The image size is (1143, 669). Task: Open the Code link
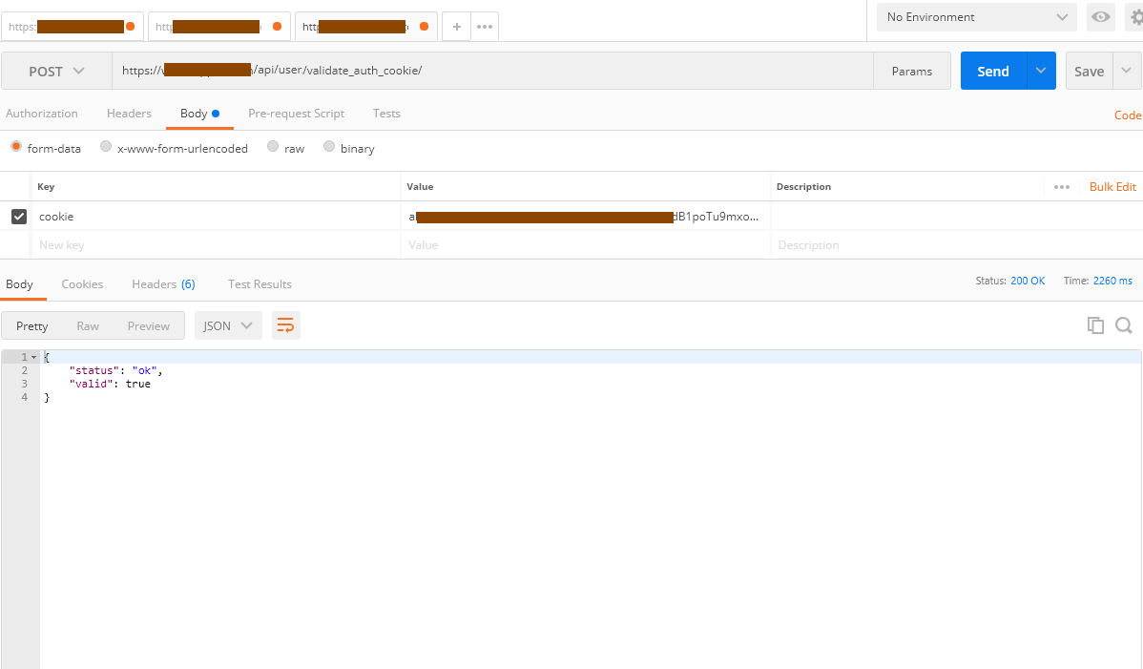(1128, 115)
